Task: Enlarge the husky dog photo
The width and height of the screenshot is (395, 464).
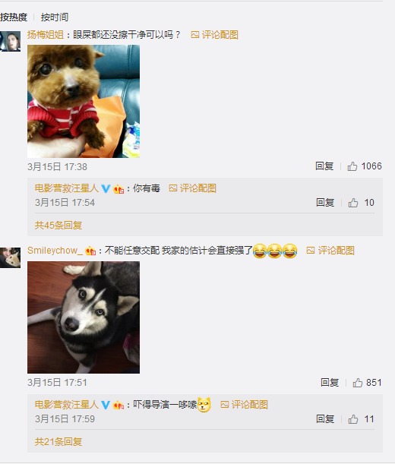Action: pos(84,317)
